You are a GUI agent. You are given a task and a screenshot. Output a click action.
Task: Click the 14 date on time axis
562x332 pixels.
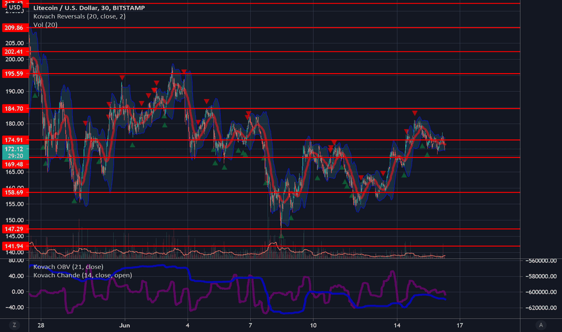pyautogui.click(x=397, y=325)
